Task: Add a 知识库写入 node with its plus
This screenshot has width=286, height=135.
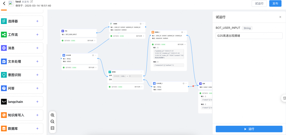Action: tap(37, 115)
